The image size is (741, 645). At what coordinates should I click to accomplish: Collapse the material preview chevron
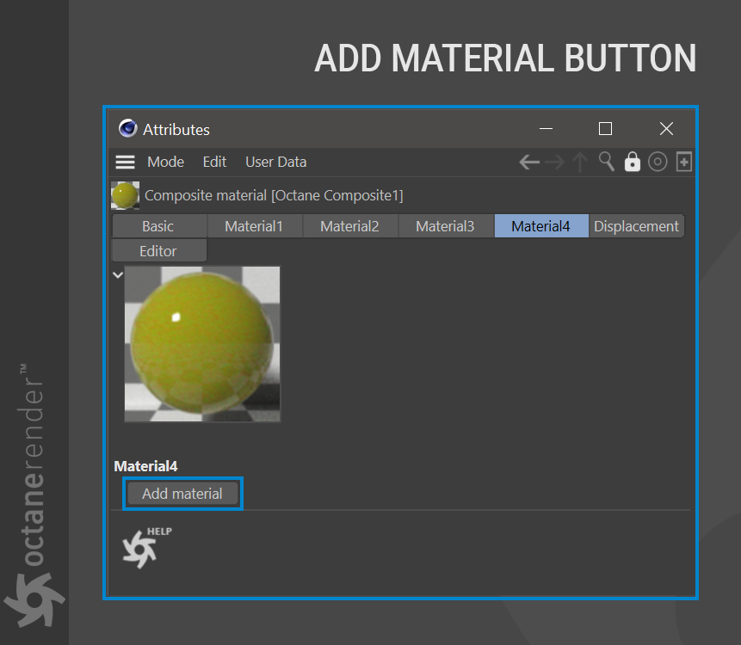[x=118, y=275]
